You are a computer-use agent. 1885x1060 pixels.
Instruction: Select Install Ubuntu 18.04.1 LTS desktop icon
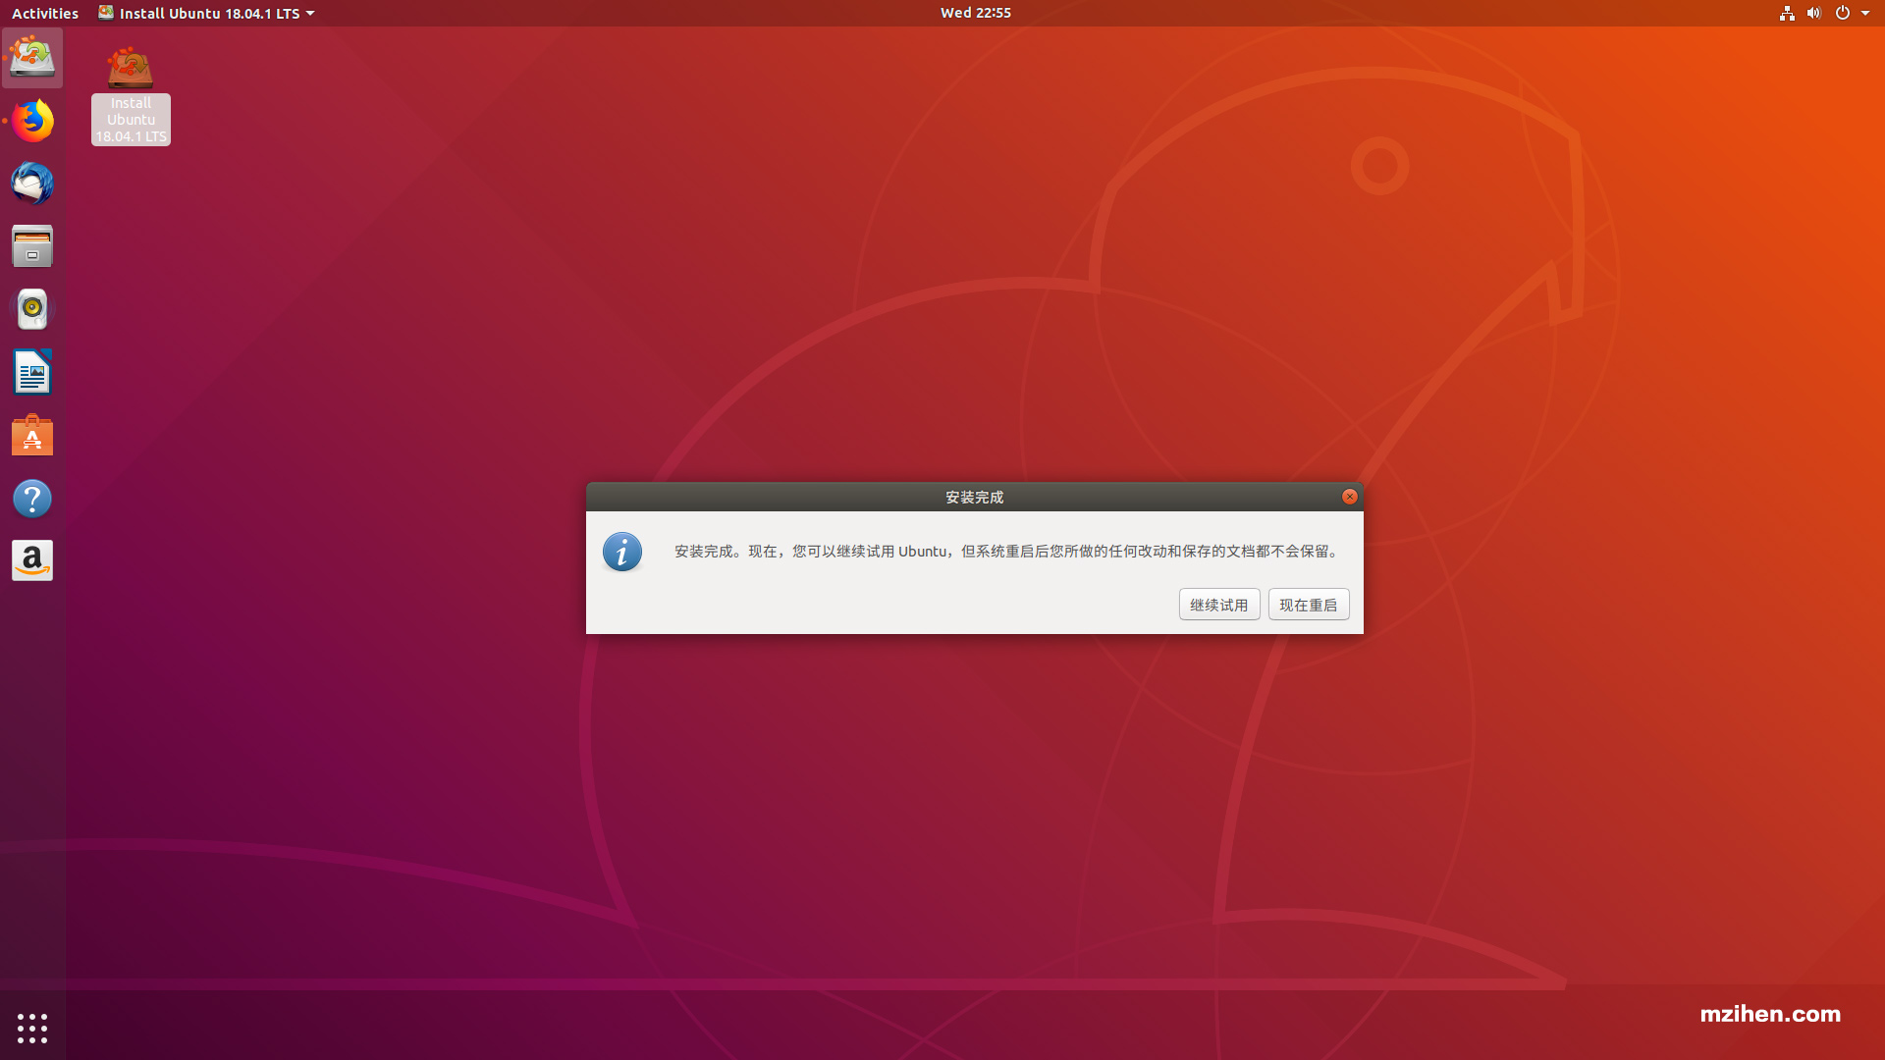click(x=131, y=95)
